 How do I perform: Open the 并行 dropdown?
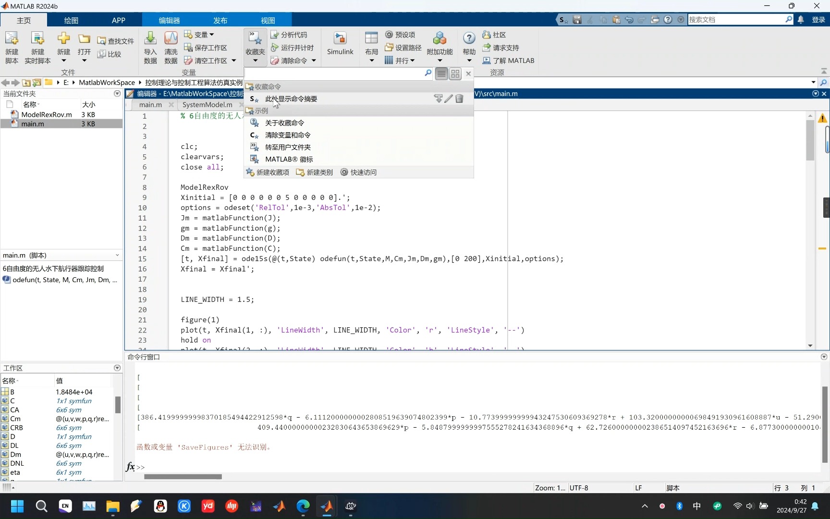click(400, 61)
